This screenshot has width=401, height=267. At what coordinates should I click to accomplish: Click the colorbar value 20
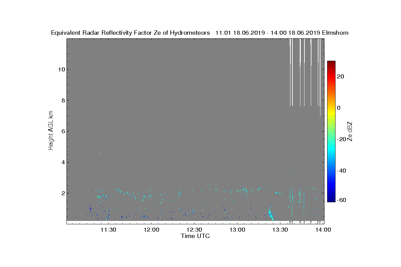[x=341, y=76]
